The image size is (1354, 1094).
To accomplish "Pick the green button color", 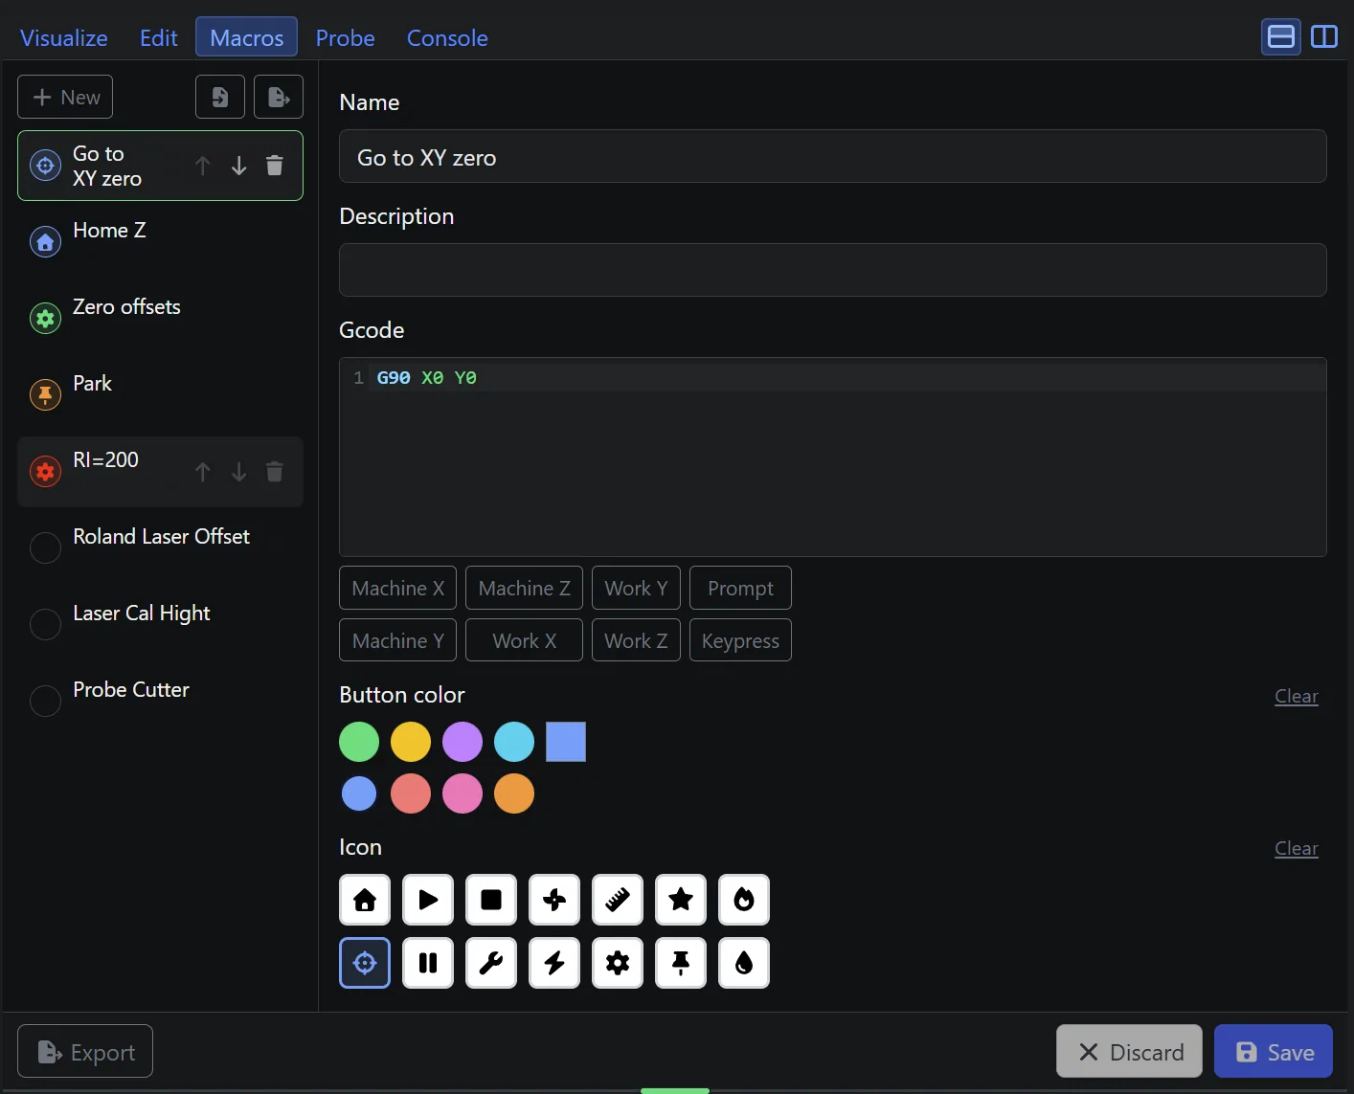I will (359, 742).
